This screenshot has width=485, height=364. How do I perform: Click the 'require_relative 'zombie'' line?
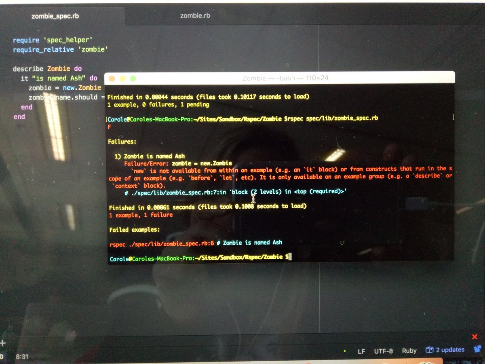61,50
